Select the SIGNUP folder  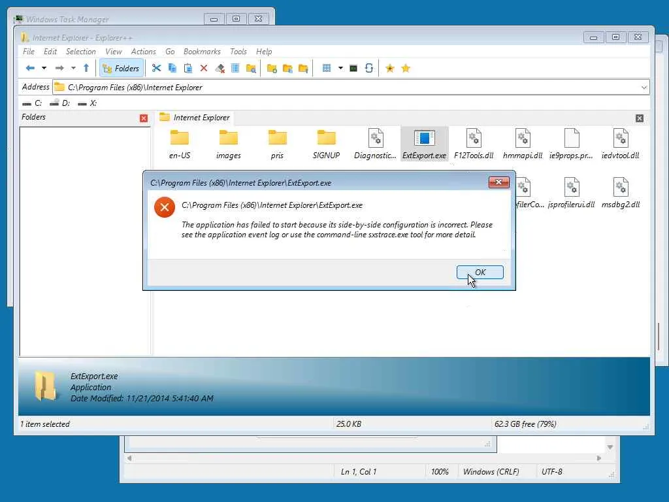click(x=327, y=144)
